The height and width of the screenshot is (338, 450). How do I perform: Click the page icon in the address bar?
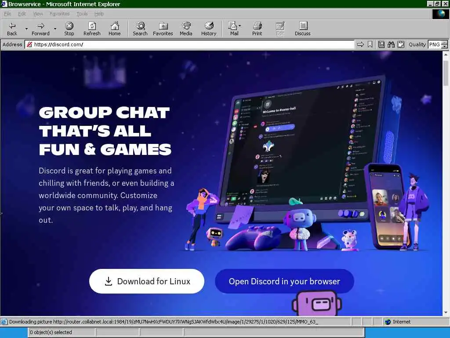tap(29, 44)
